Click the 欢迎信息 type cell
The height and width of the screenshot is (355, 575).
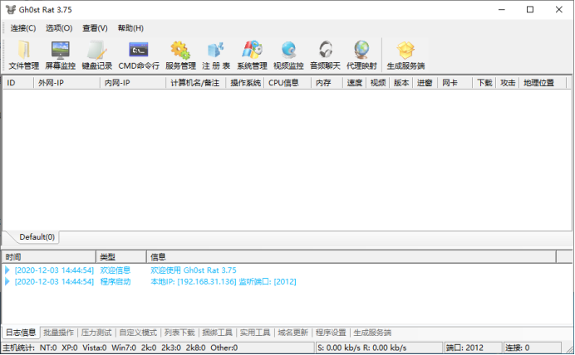pos(115,270)
